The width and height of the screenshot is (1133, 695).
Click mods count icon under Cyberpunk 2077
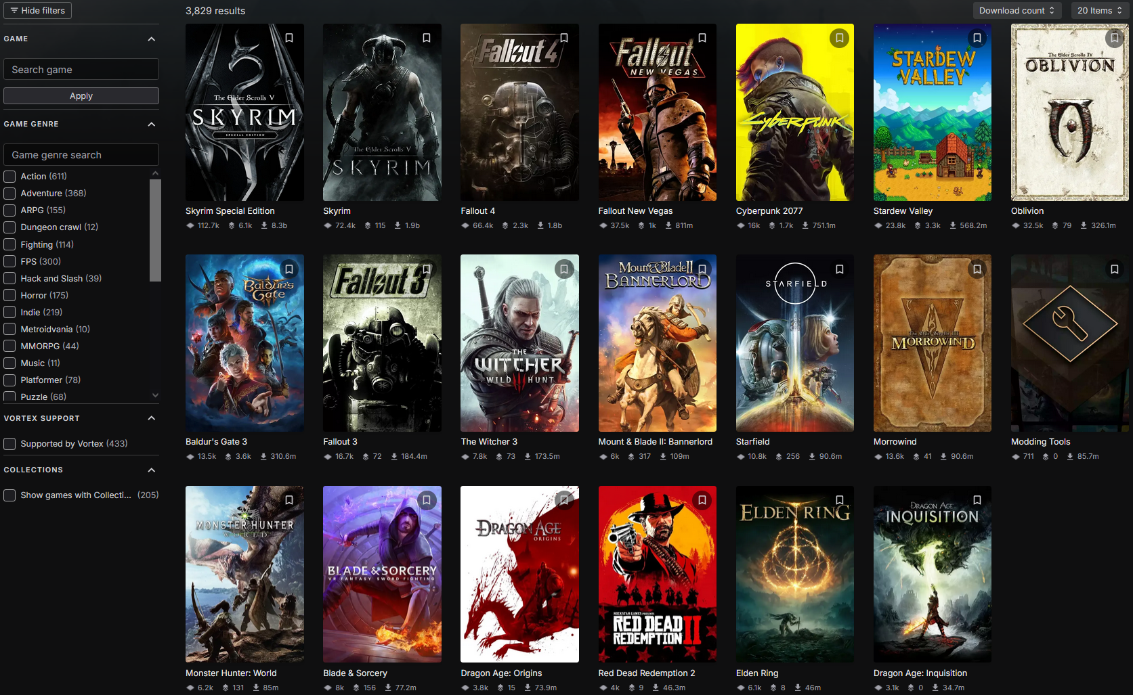740,225
